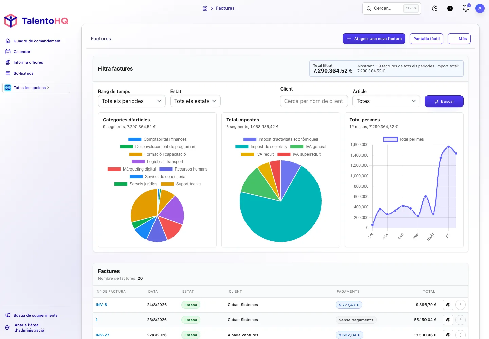Click DATA column header
Viewport: 489px width, 339px height.
pos(153,292)
